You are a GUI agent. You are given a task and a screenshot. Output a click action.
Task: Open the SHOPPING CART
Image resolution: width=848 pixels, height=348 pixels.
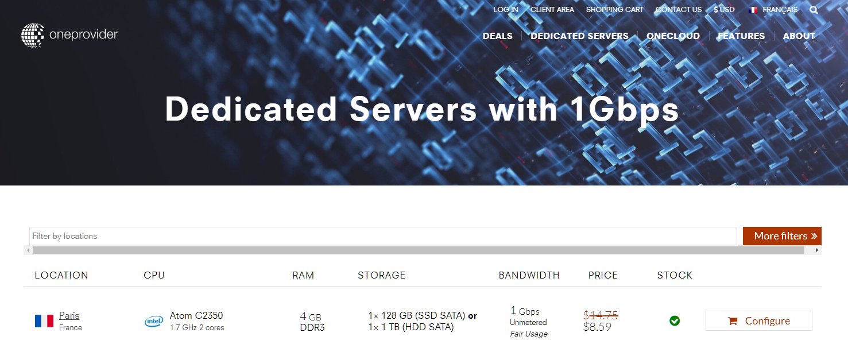coord(615,10)
